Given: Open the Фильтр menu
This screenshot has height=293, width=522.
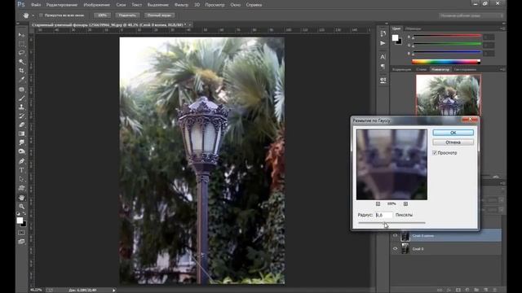Looking at the screenshot, I should (181, 5).
